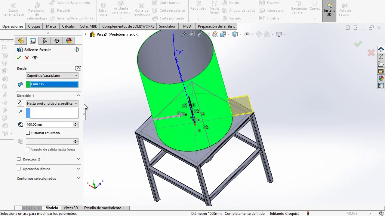
Task: Expand the Dirección 2 section chevron
Action: [x=79, y=159]
